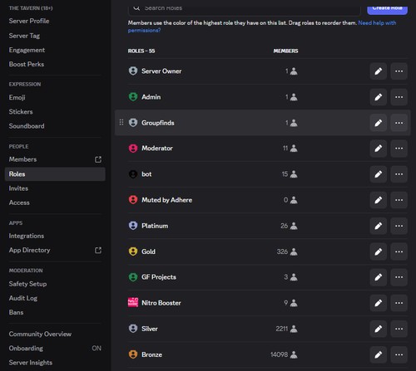Click pencil icon for Silver role

click(379, 329)
